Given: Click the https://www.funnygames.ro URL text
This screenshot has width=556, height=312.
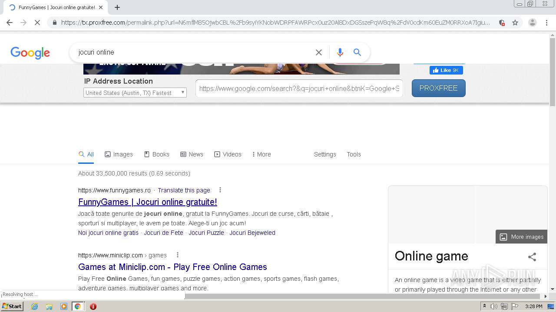Looking at the screenshot, I should 114,190.
